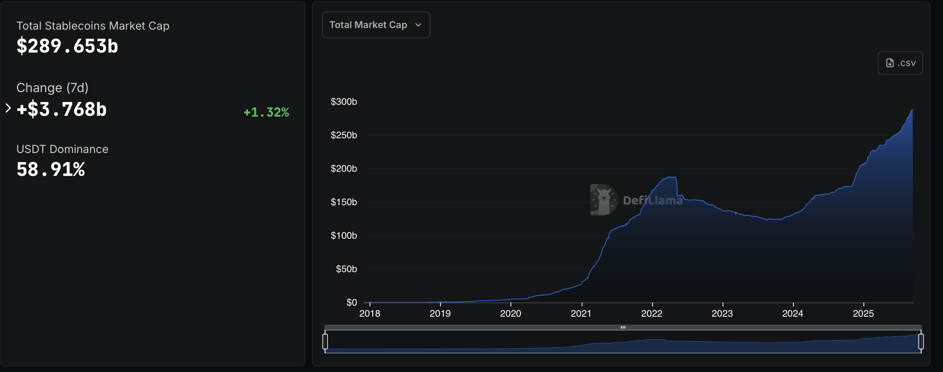
Task: Collapse the Total Market Cap chart type menu
Action: click(x=375, y=25)
